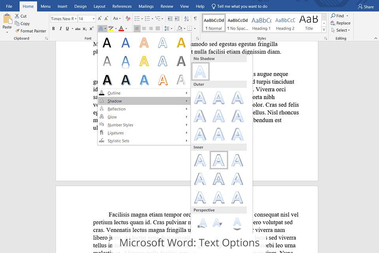
Task: Activate the Format Painter brush
Action: (17, 31)
